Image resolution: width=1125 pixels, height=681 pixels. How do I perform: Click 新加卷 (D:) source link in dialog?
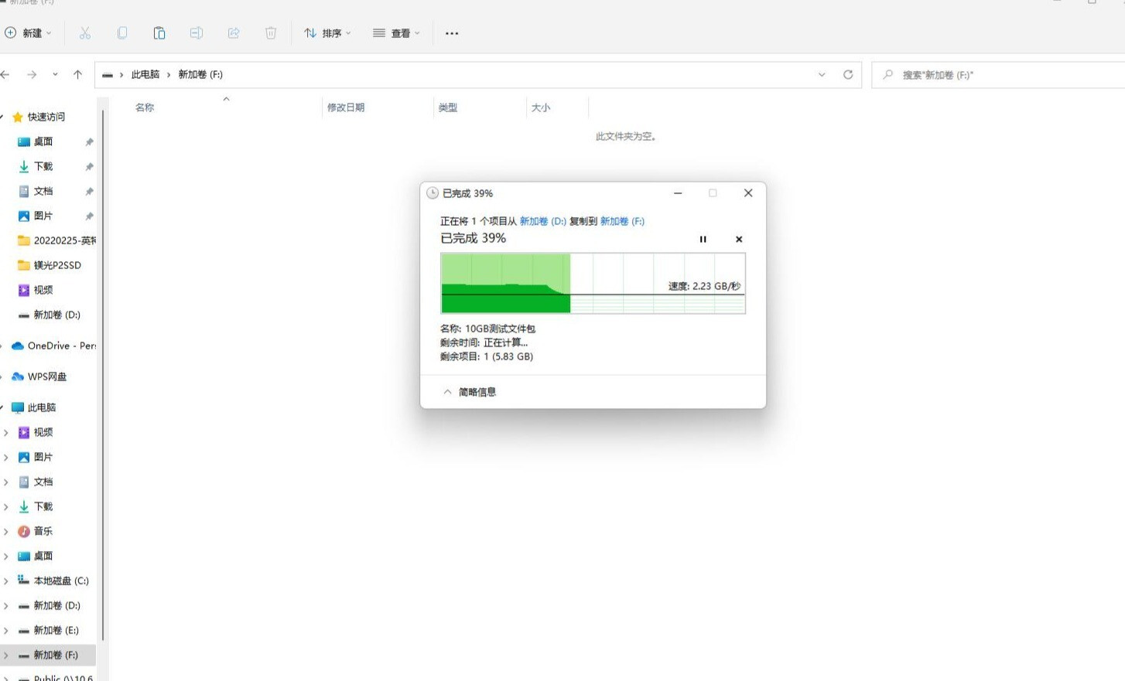[542, 221]
